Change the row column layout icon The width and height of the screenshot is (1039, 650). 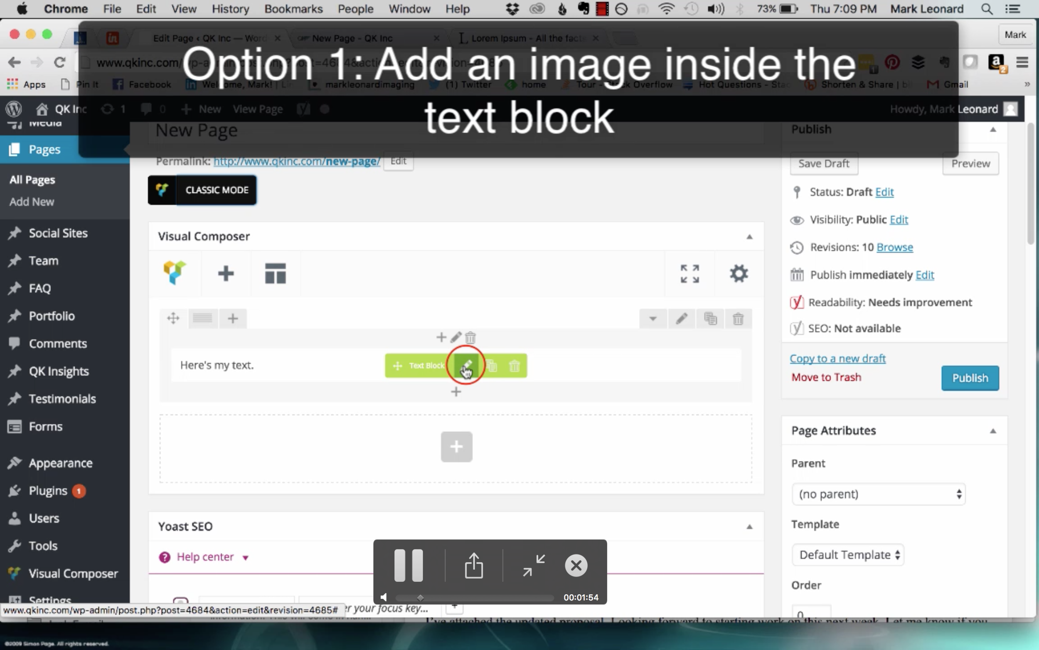tap(202, 319)
